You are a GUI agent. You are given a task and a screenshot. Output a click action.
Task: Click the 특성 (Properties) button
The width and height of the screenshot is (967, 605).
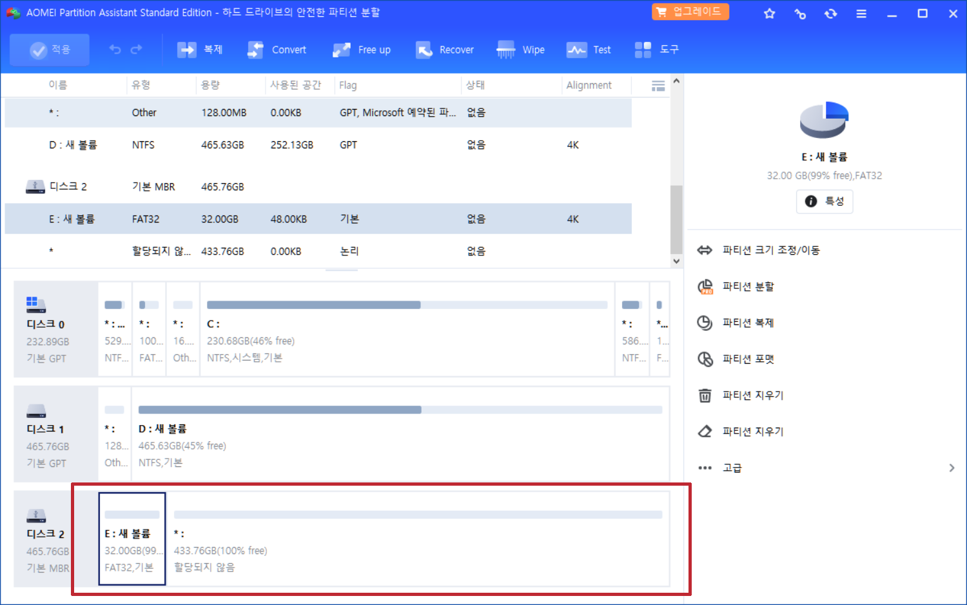click(825, 201)
